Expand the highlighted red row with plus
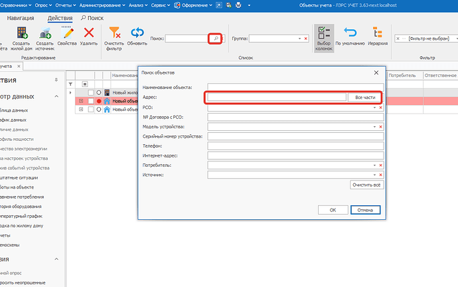 tap(81, 101)
